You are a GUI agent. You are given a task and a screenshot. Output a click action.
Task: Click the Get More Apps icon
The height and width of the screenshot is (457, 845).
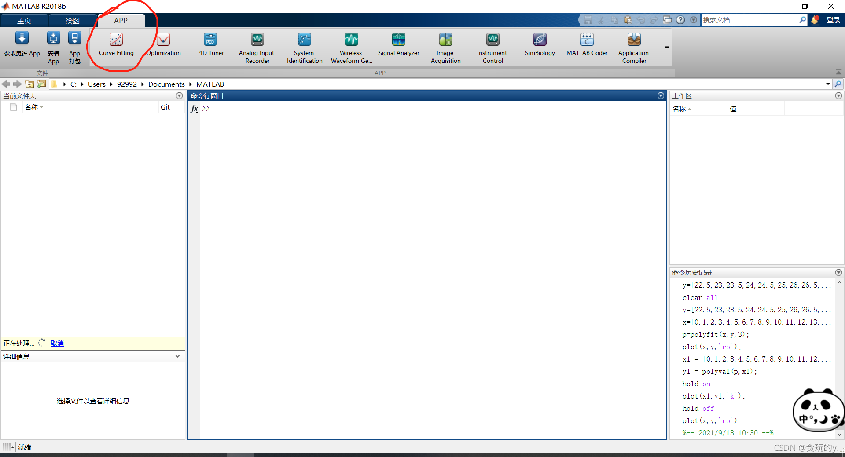pos(22,44)
